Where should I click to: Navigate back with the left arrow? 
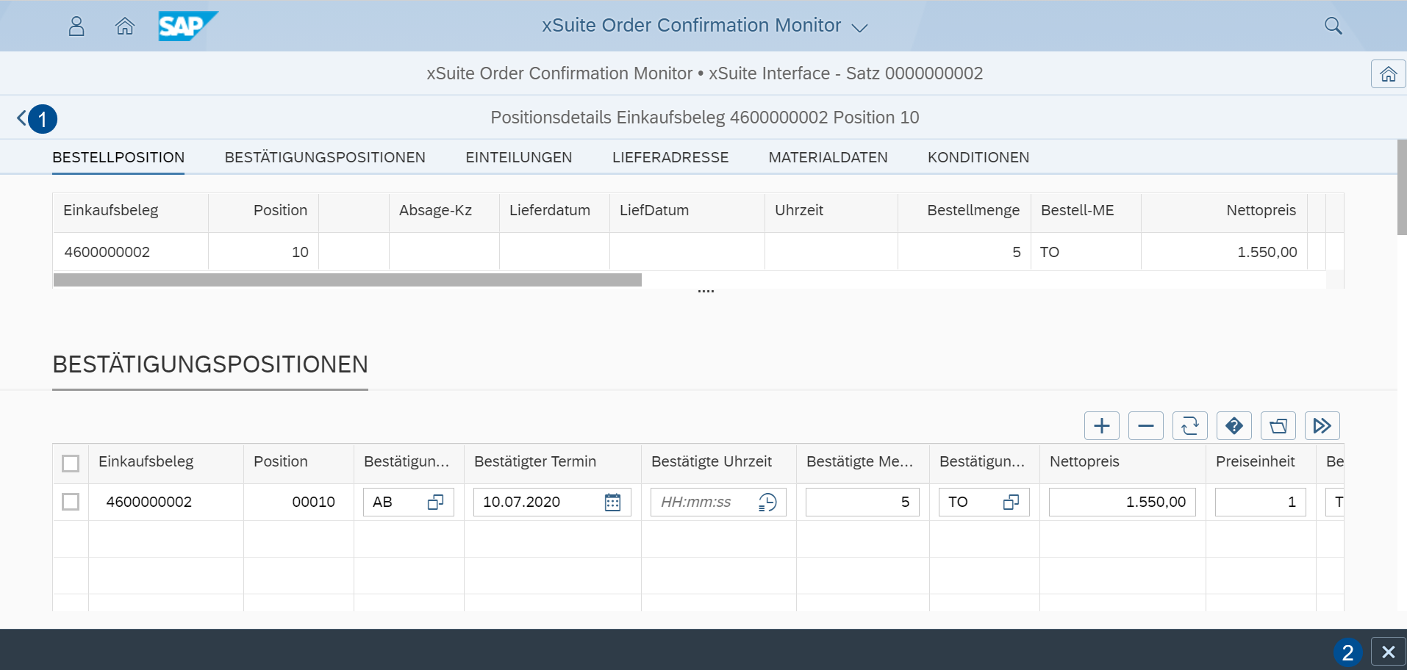coord(20,118)
